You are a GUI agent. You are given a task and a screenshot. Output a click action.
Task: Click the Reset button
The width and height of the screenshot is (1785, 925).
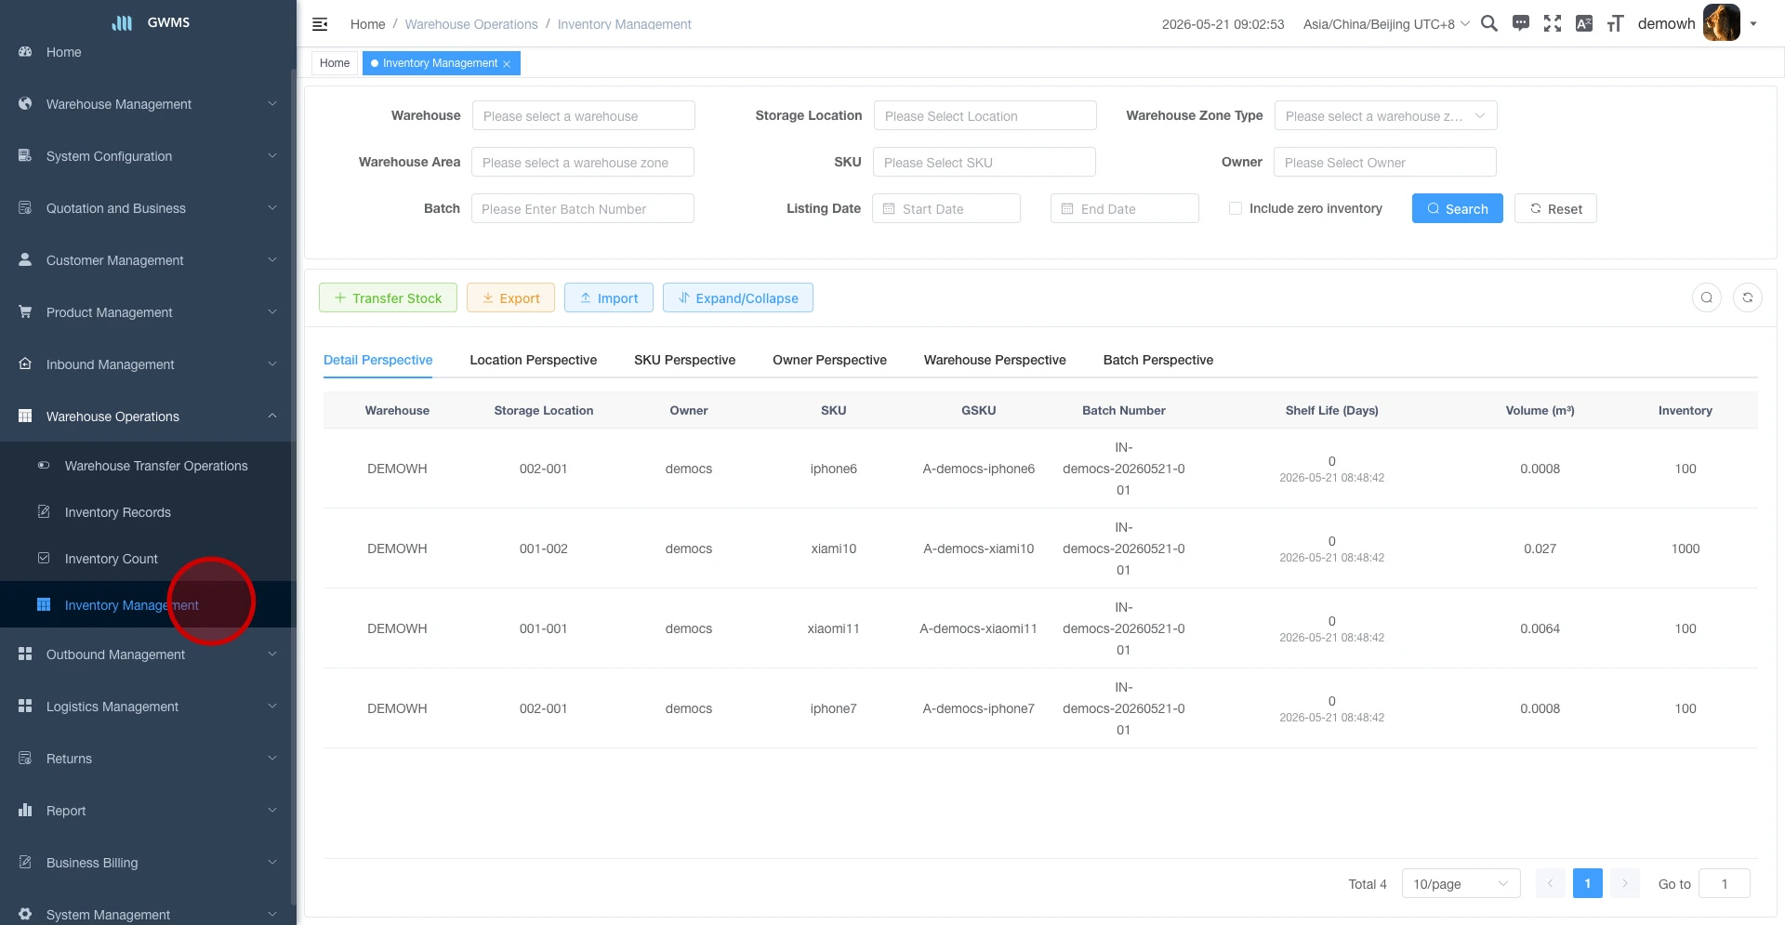pos(1555,208)
